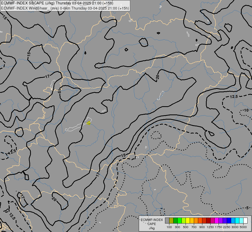Pick the dark red CAPE legend swatch
This screenshot has height=232, width=252.
coord(208,220)
